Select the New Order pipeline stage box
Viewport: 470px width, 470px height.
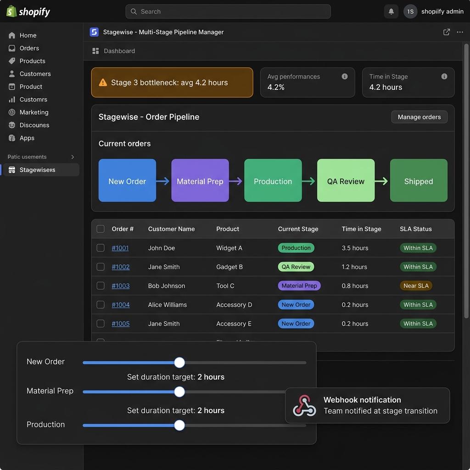click(127, 180)
